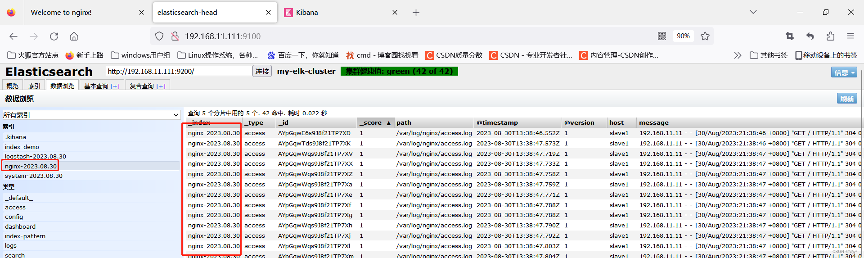
Task: Open the 内容管理-CSDN创作 bookmark
Action: (619, 55)
